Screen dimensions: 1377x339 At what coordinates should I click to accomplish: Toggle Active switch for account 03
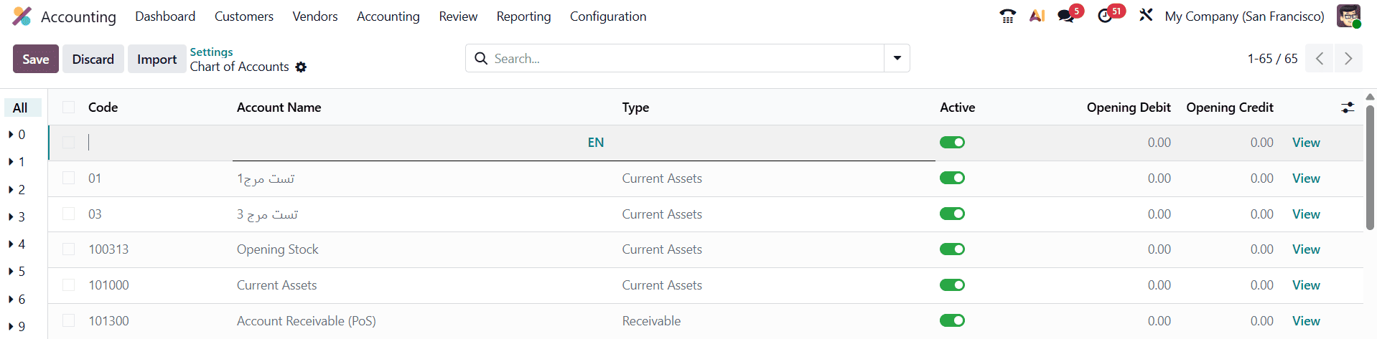point(952,214)
